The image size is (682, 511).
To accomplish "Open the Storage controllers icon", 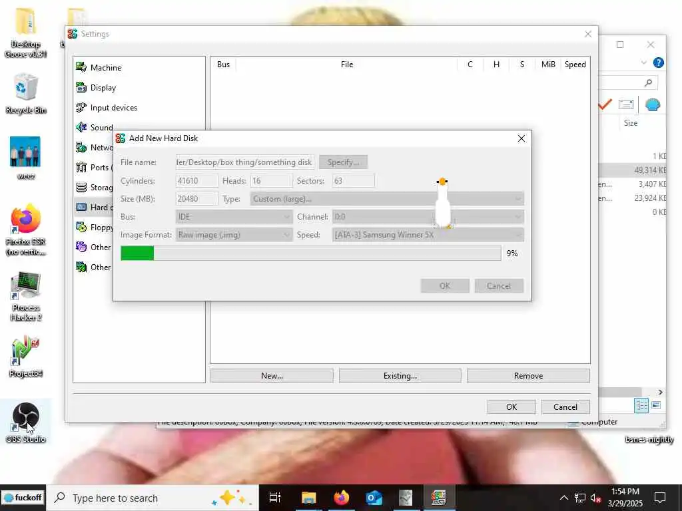I will pos(81,187).
